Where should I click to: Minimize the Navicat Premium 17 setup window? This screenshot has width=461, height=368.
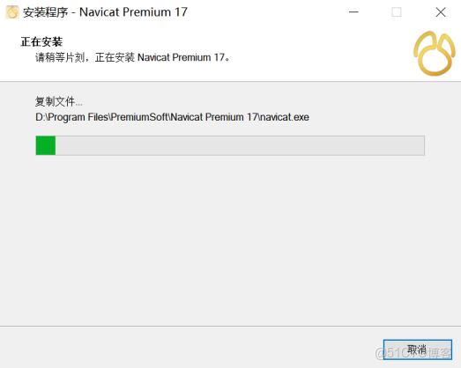[x=353, y=12]
